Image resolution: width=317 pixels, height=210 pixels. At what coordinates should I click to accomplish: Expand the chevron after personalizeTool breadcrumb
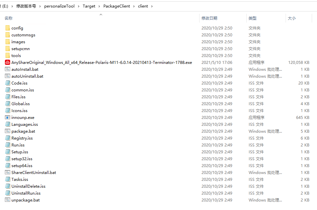click(x=79, y=7)
